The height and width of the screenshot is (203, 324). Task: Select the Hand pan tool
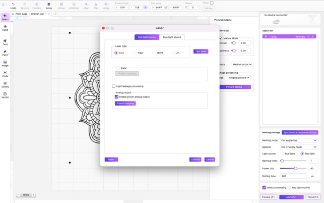point(5,28)
